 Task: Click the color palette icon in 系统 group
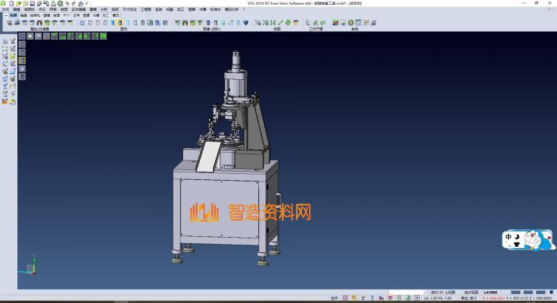click(x=336, y=23)
